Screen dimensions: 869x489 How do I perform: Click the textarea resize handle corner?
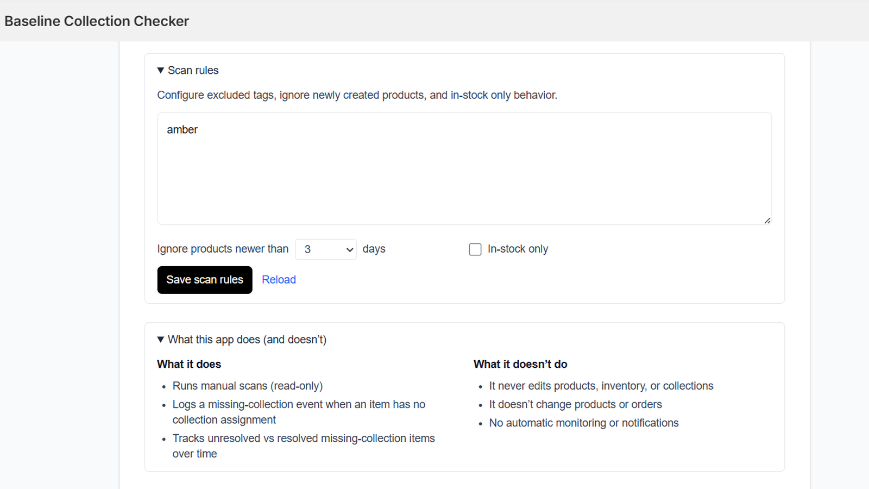click(x=767, y=221)
